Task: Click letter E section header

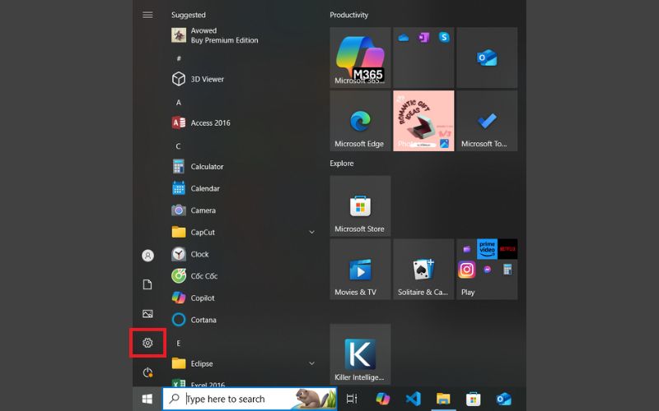Action: tap(179, 343)
